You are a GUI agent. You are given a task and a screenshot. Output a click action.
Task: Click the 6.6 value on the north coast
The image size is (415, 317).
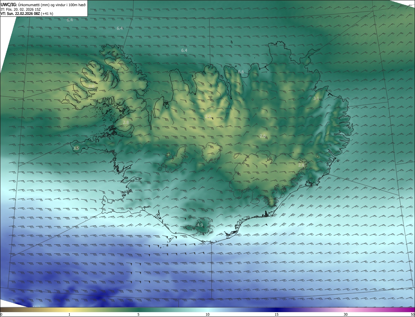[x=241, y=72]
